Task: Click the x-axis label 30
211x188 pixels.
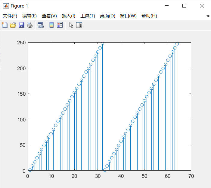Action: click(x=98, y=176)
